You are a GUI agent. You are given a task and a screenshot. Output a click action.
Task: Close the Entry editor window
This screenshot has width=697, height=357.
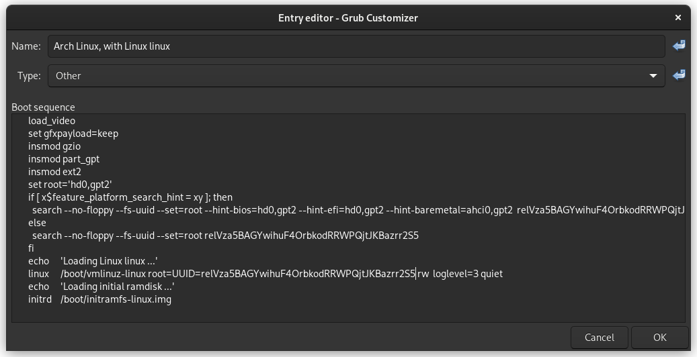point(679,17)
